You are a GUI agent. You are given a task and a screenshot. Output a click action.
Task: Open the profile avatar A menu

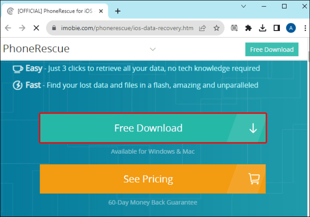(291, 28)
